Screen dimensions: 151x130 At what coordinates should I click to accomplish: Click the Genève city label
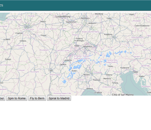[63, 64]
